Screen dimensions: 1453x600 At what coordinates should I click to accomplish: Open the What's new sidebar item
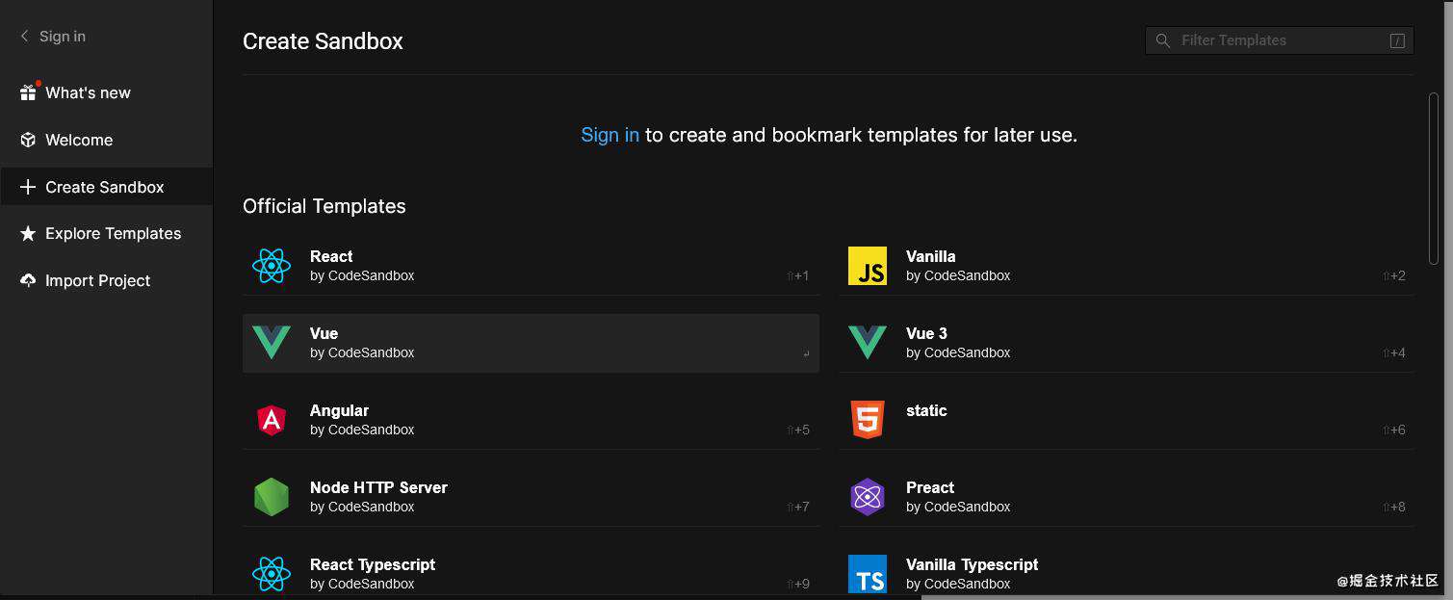tap(106, 92)
